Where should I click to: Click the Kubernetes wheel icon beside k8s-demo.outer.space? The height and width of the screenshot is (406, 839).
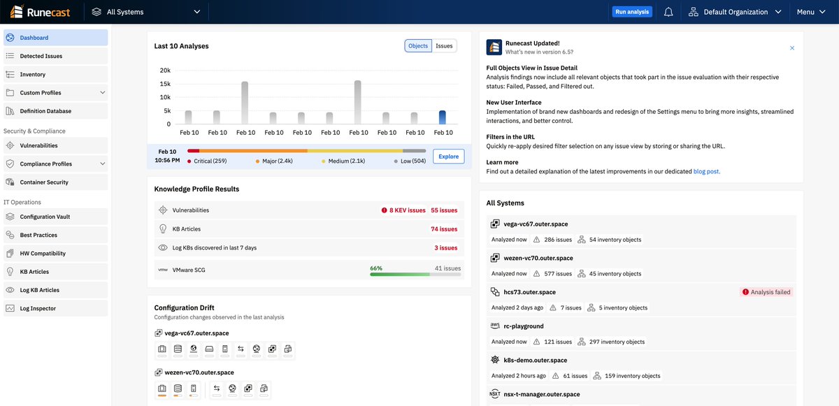[x=495, y=360]
